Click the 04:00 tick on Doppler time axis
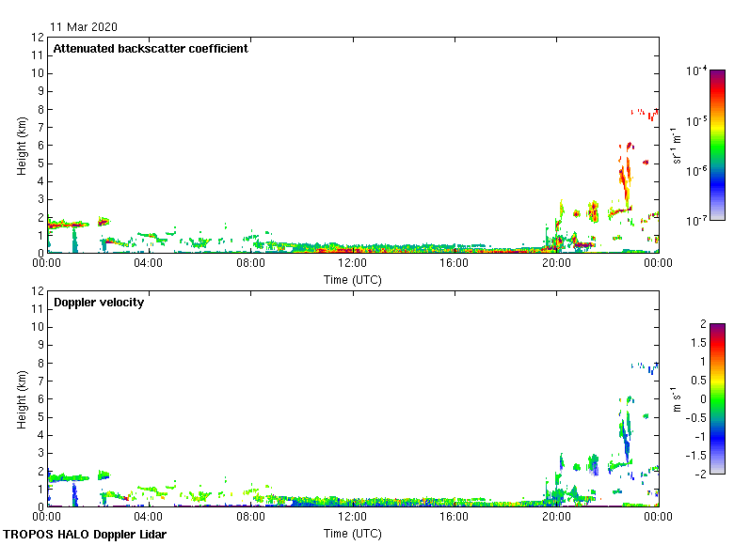Viewport: 734px width, 545px height. [x=149, y=518]
